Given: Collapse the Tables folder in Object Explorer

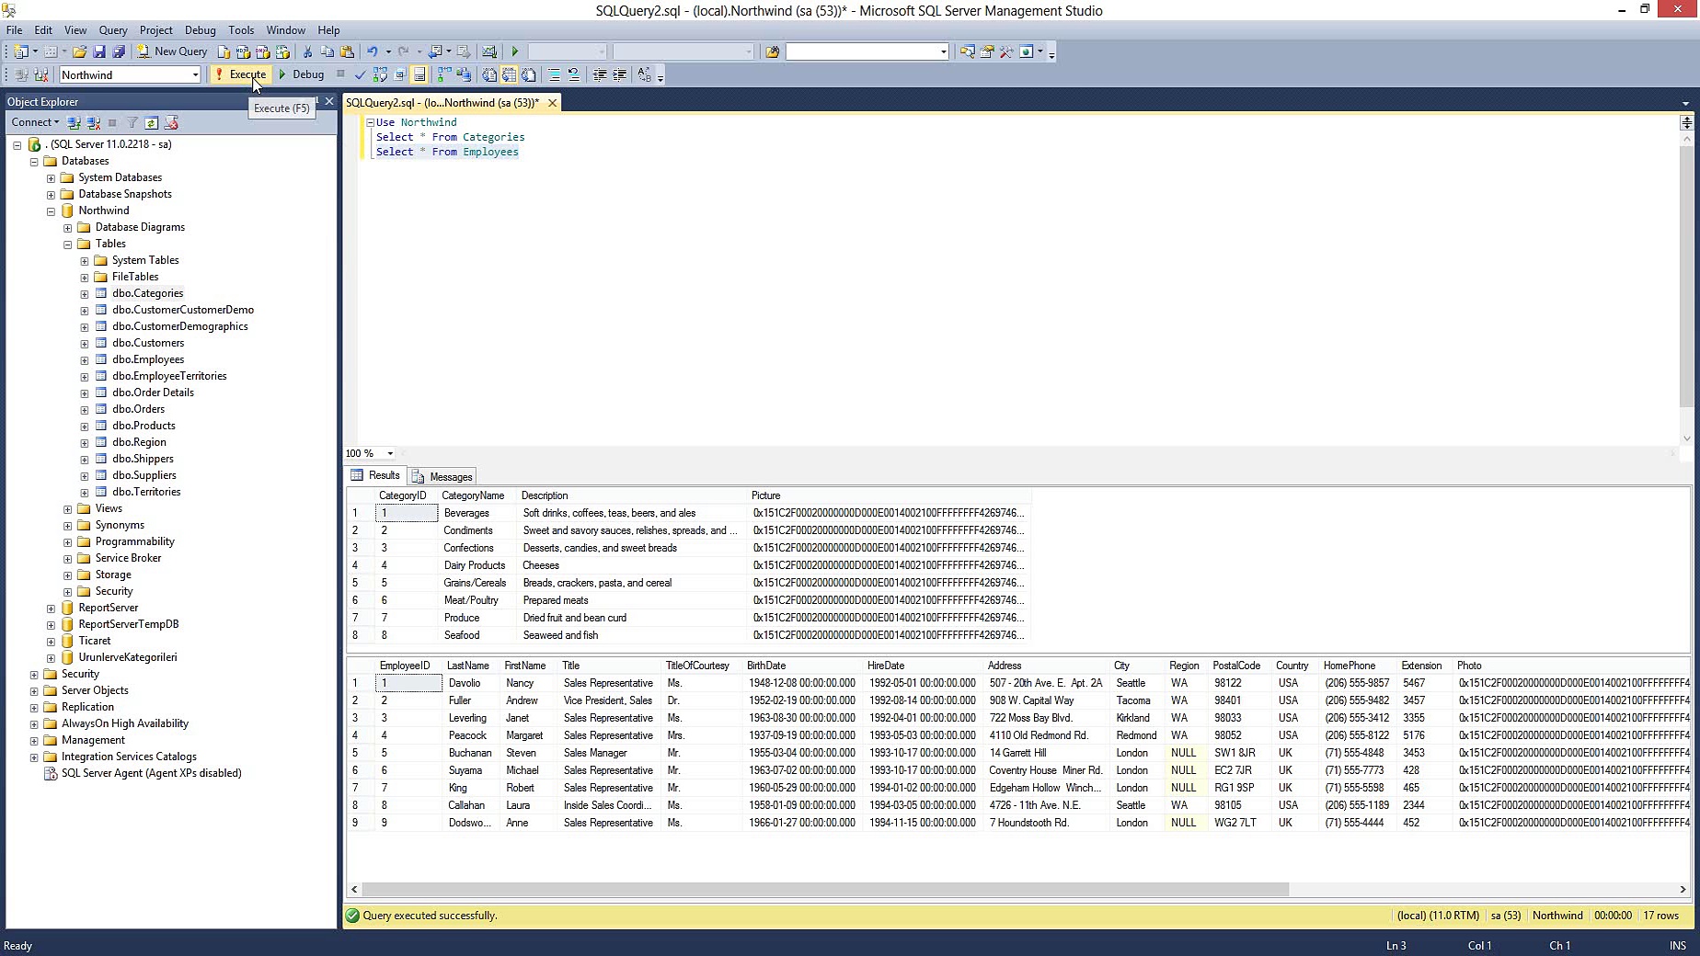Looking at the screenshot, I should coord(66,244).
